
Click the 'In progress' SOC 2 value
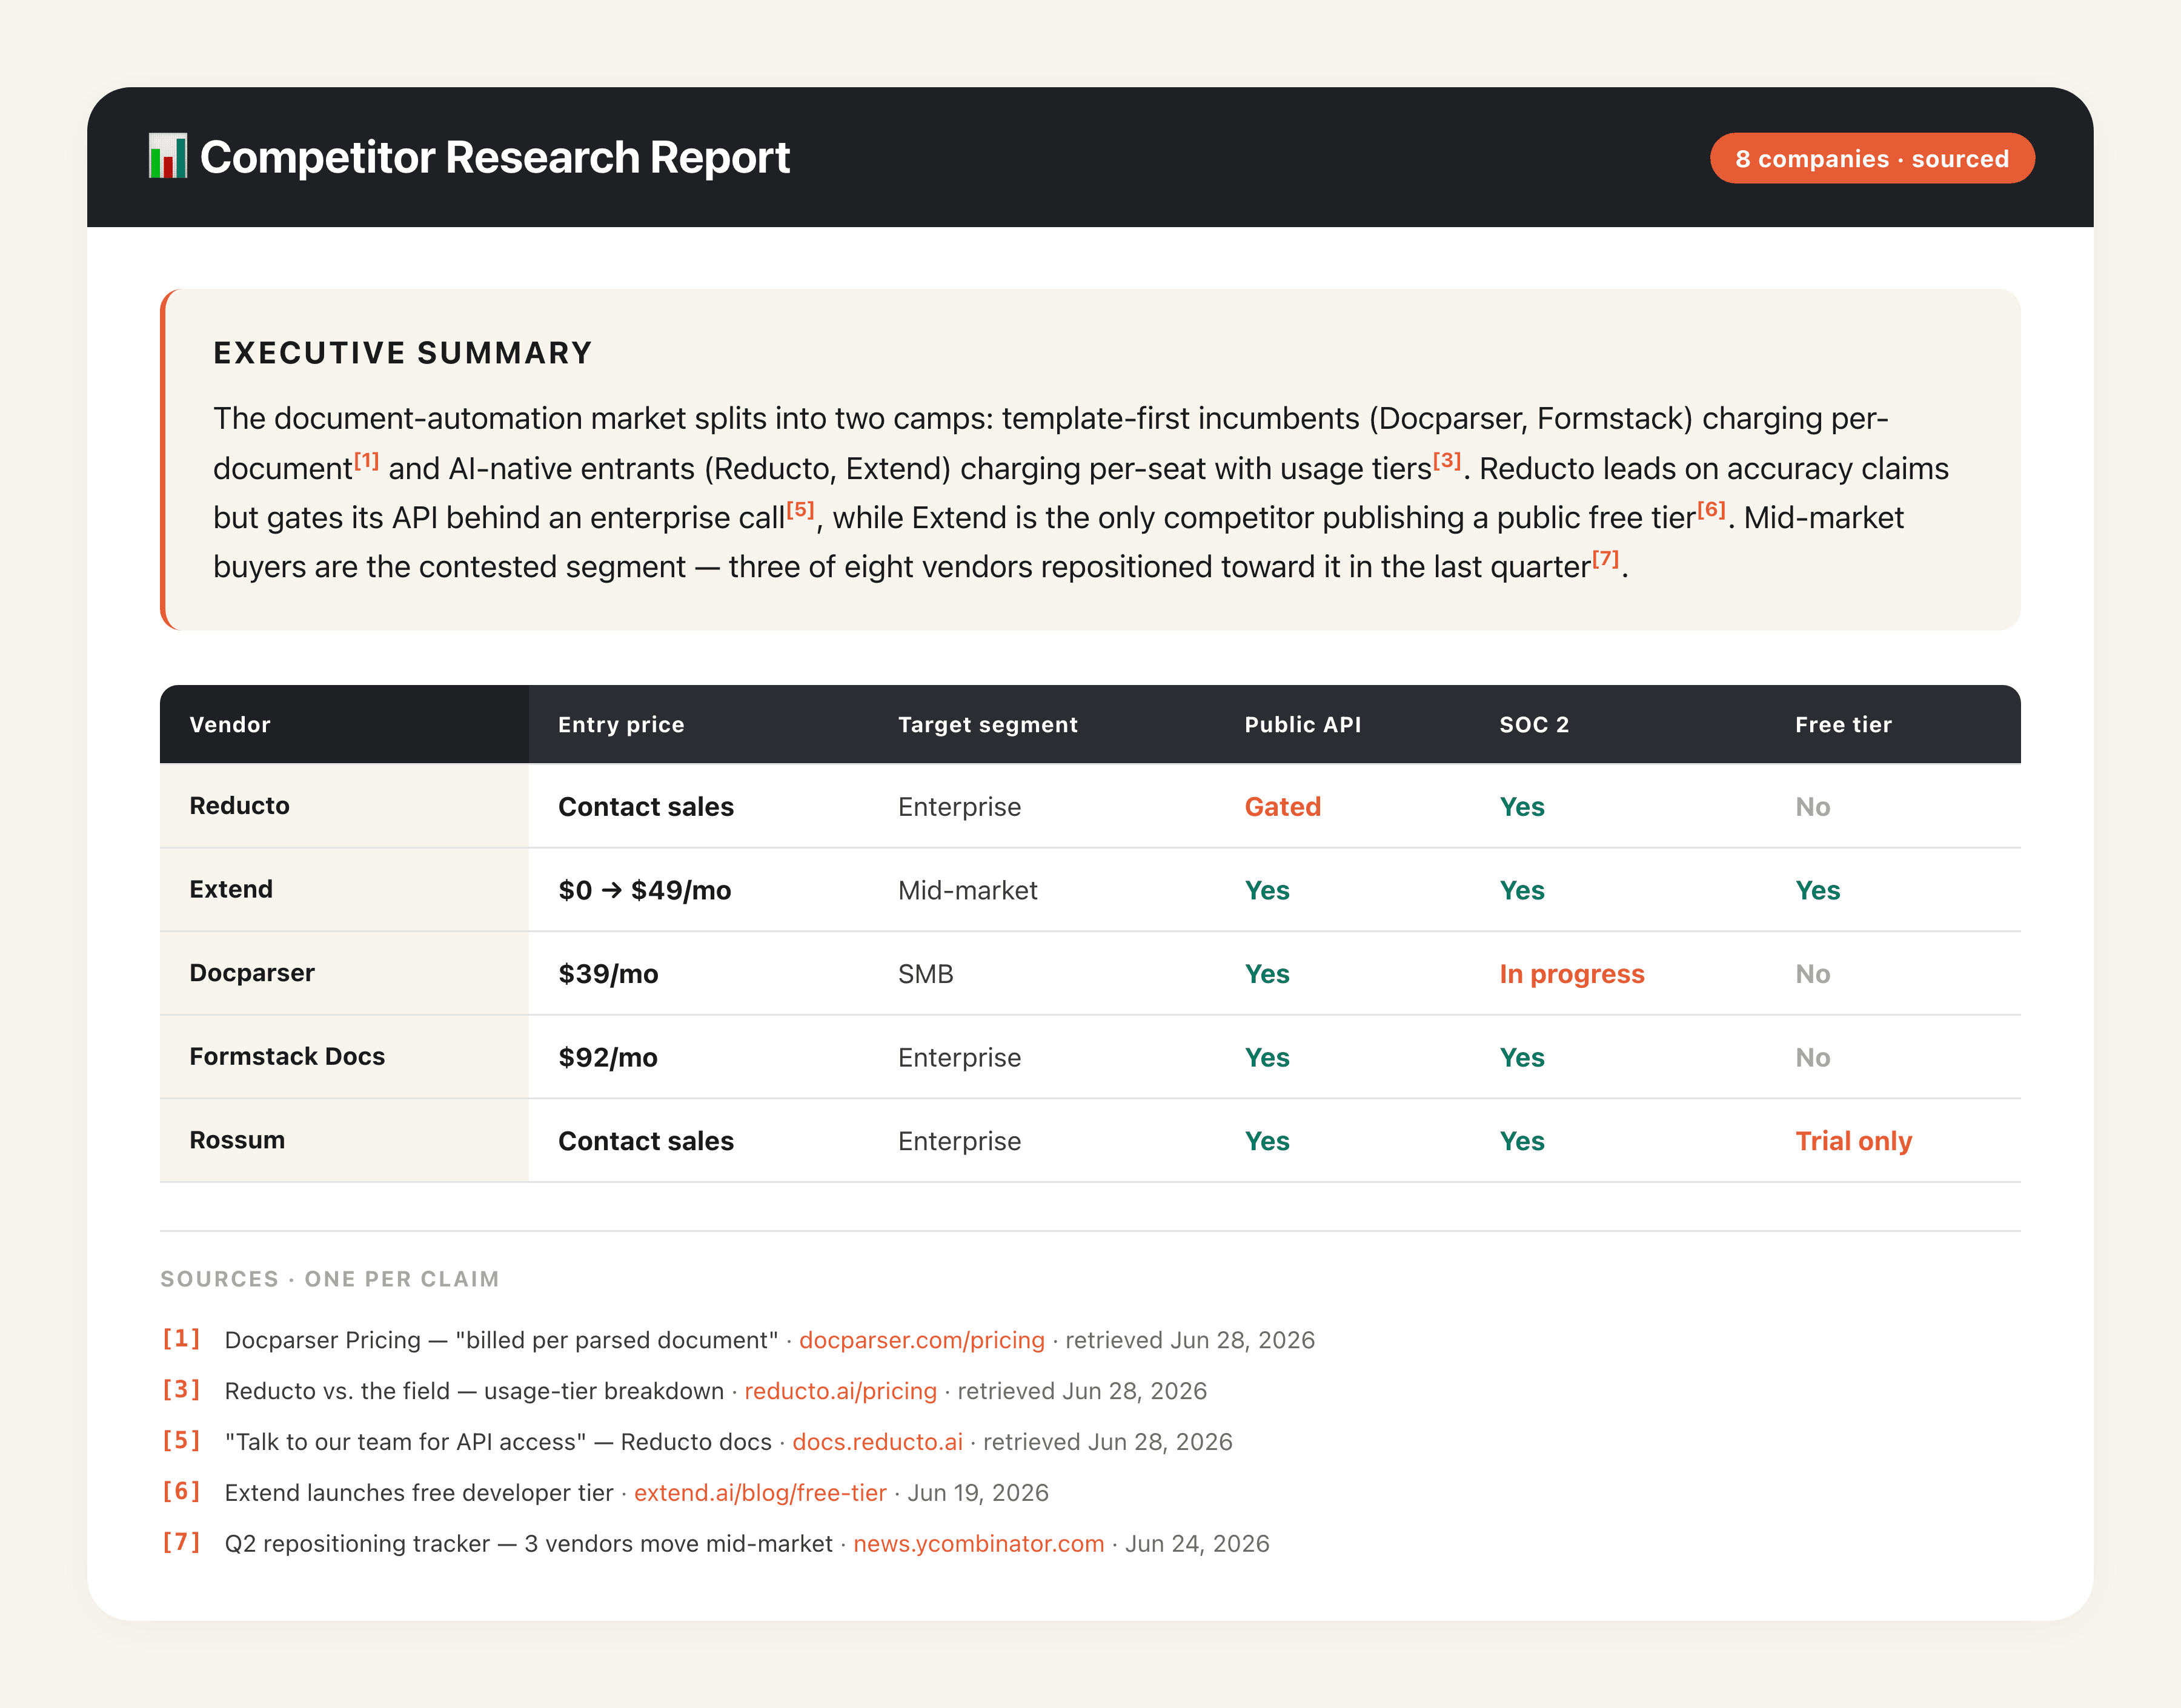1571,974
